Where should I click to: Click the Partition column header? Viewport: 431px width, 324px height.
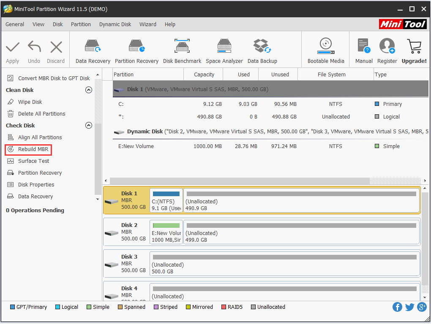[148, 75]
